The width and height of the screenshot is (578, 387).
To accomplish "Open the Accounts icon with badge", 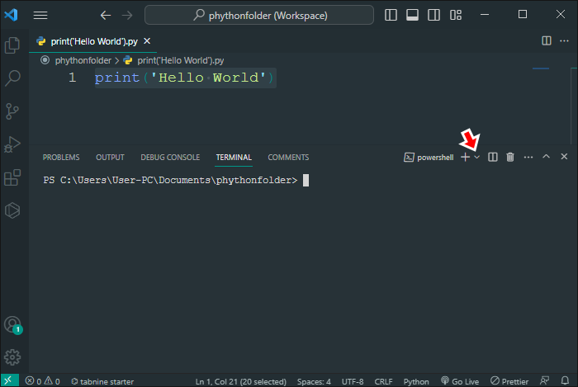I will [x=13, y=325].
